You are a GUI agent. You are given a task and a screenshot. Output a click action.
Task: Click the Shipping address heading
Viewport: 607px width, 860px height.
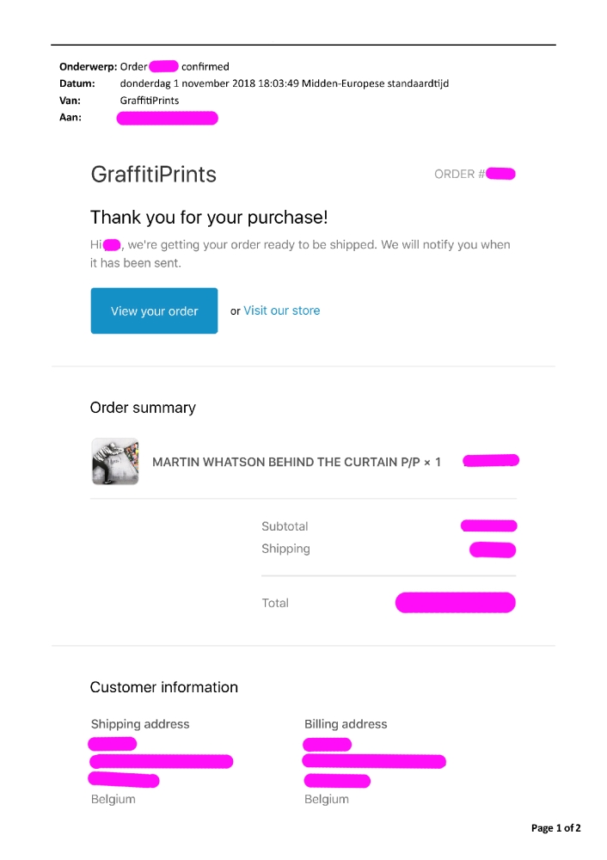[x=140, y=724]
